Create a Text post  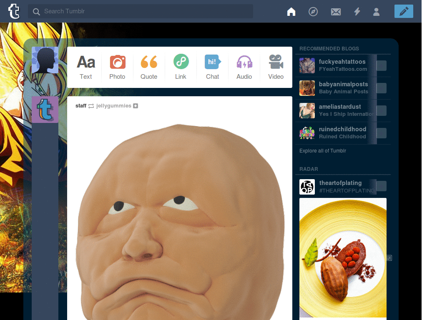[x=86, y=67]
